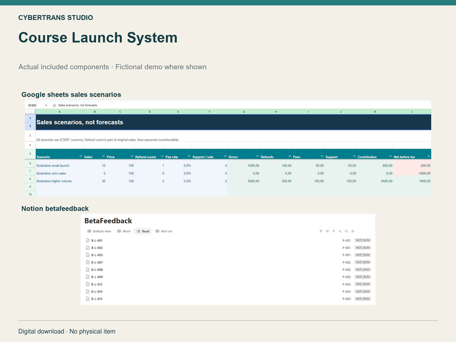Click page icon of B-L-015
The image size is (456, 342).
tap(88, 299)
